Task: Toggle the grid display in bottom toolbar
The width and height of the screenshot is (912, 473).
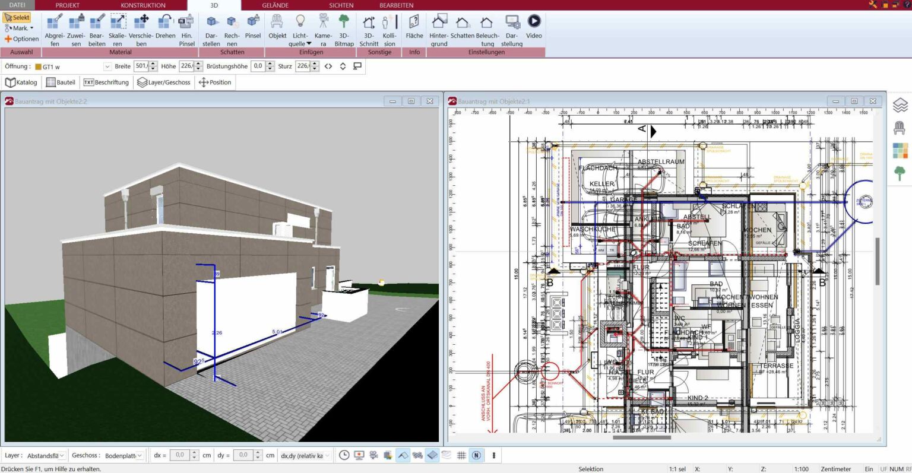Action: pyautogui.click(x=461, y=455)
